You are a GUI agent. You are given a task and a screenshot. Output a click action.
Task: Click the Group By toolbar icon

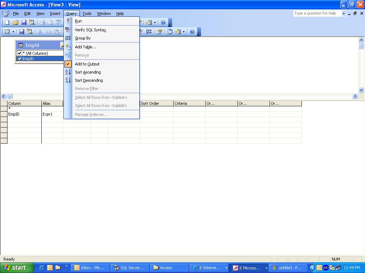pyautogui.click(x=149, y=32)
